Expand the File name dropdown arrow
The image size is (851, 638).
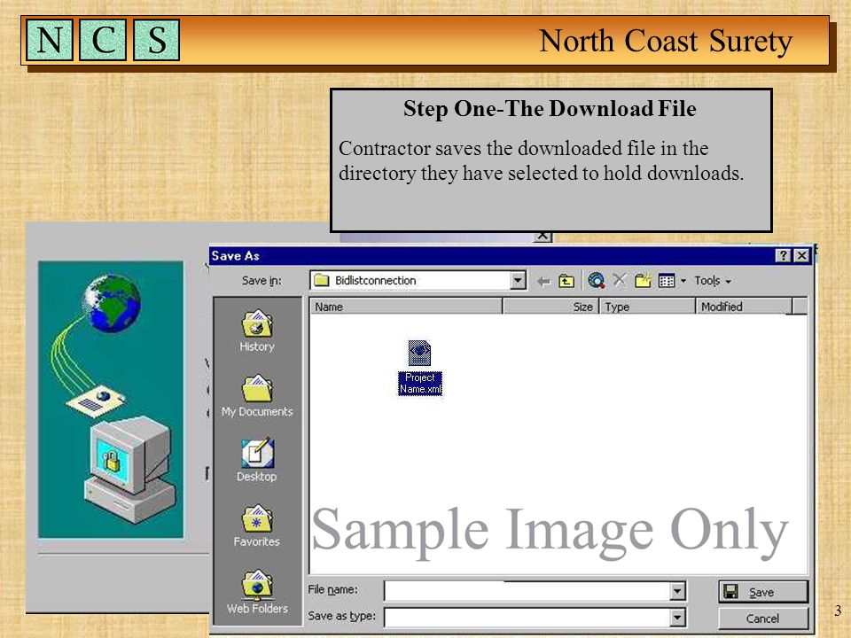(x=677, y=591)
